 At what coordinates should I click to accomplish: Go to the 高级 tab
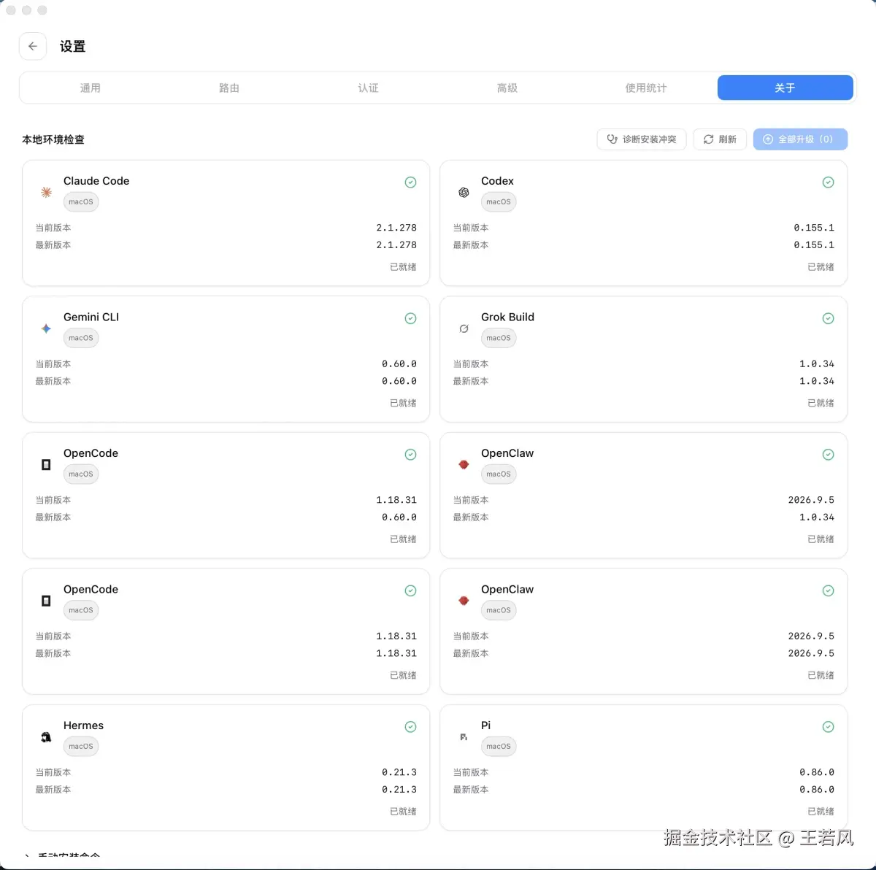point(507,88)
